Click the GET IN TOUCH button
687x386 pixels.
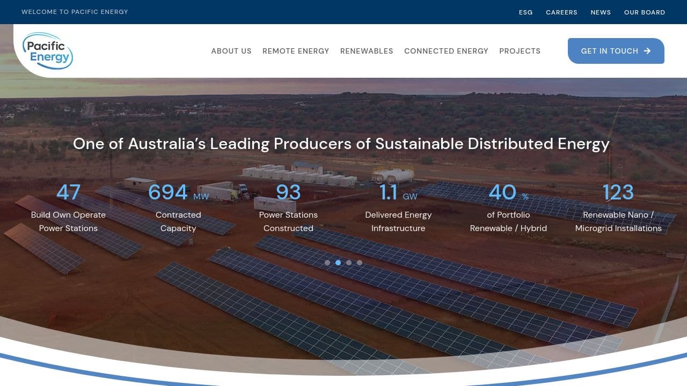pos(616,51)
